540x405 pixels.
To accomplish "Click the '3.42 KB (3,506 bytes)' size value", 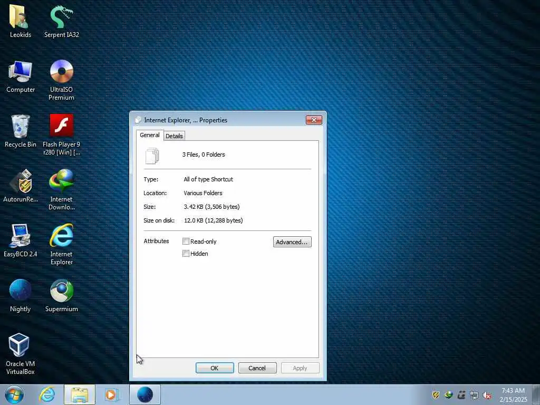I will click(x=212, y=207).
